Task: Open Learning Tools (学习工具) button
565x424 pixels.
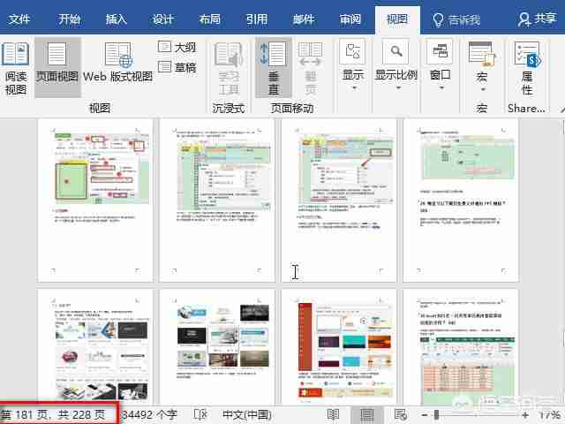Action: pos(229,68)
